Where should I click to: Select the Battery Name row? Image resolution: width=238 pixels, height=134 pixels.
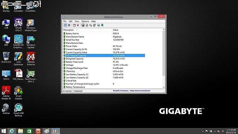104,33
